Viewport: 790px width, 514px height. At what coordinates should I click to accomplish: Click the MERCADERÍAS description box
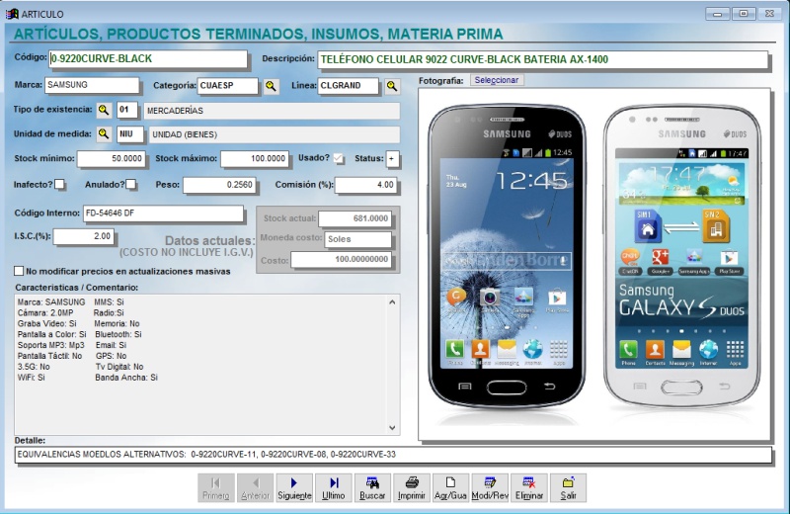(273, 111)
